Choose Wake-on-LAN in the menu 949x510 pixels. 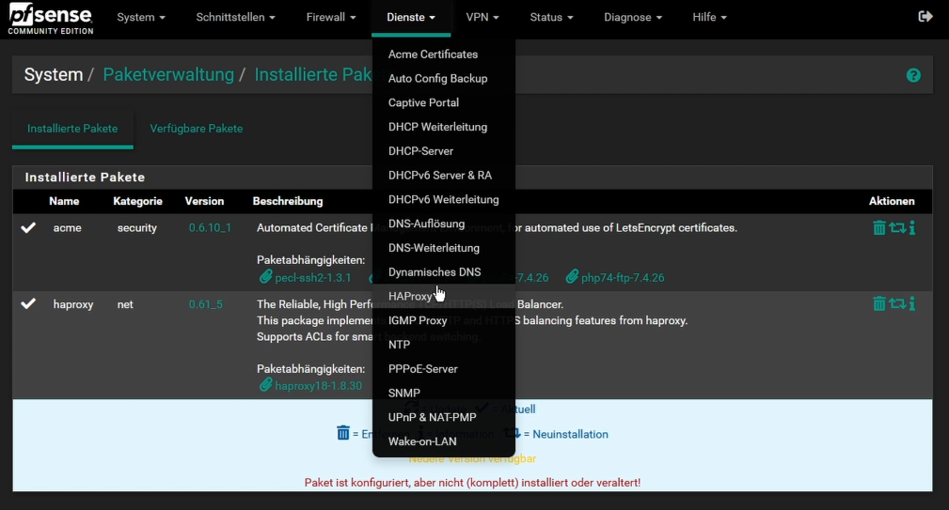pos(444,441)
